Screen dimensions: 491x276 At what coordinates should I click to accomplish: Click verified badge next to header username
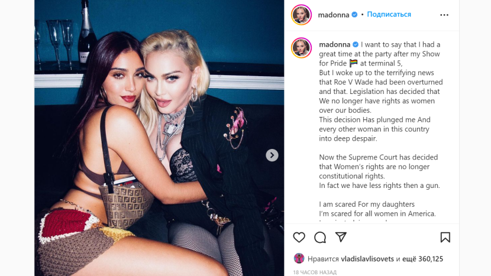click(x=354, y=15)
